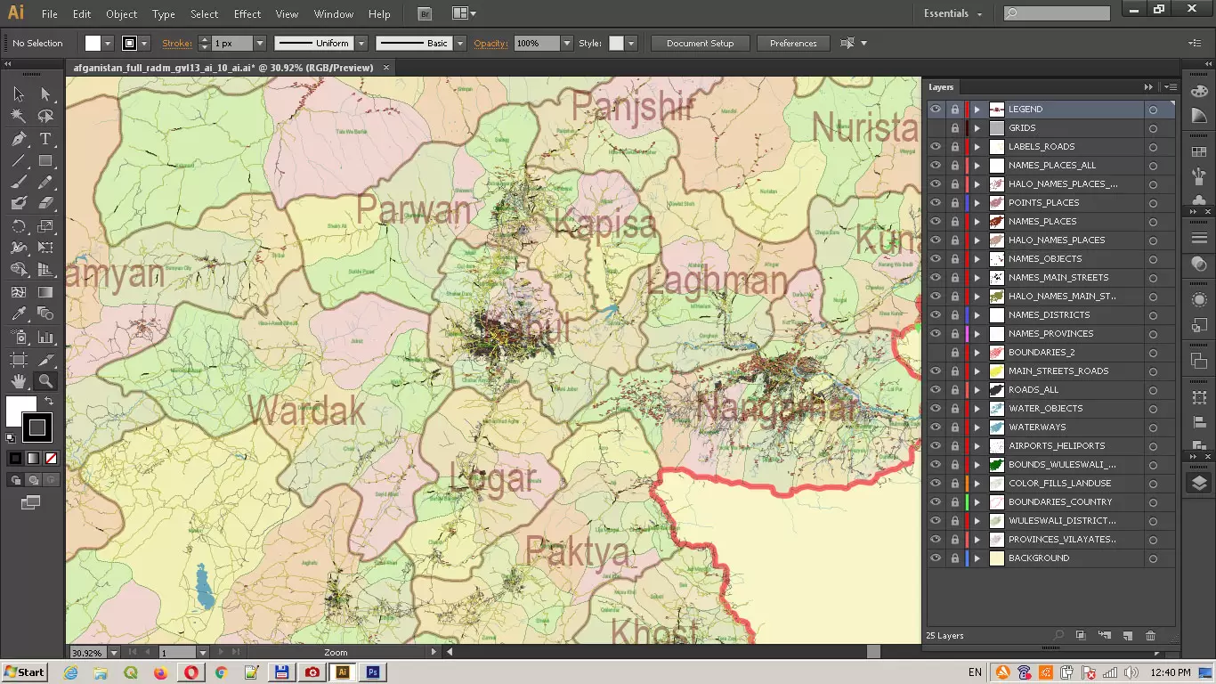The image size is (1216, 684).
Task: Open Color panel palette dock icon
Action: click(1199, 91)
